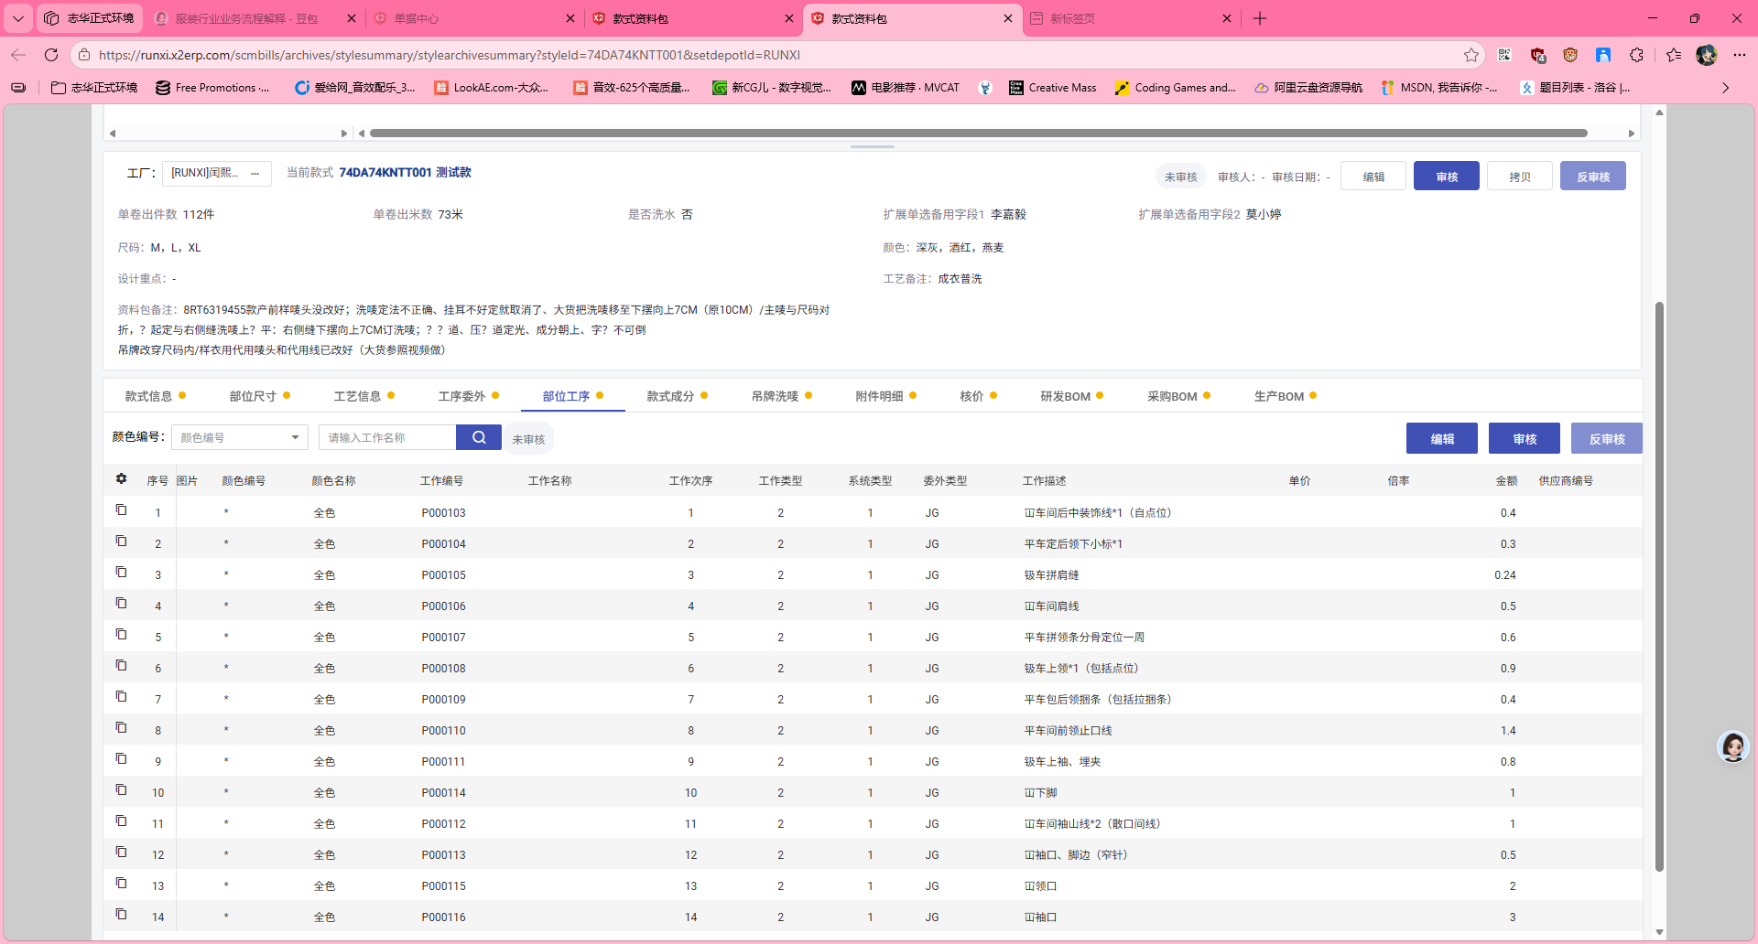Reload the page with the refresh icon
1758x944 pixels.
[51, 55]
